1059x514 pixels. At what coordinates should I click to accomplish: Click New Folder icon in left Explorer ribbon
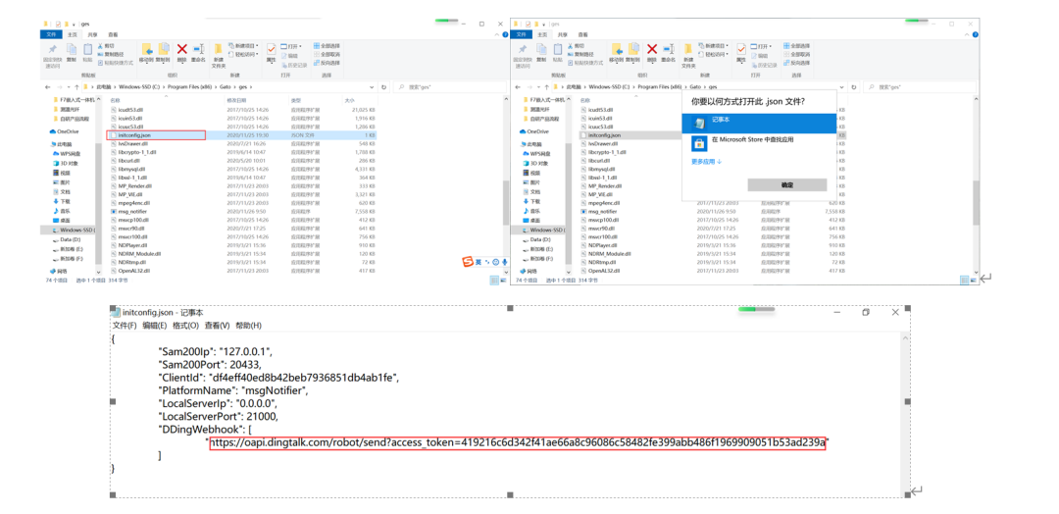click(219, 50)
